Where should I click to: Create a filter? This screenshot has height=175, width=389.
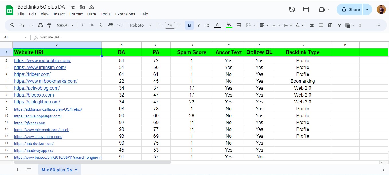(x=339, y=25)
